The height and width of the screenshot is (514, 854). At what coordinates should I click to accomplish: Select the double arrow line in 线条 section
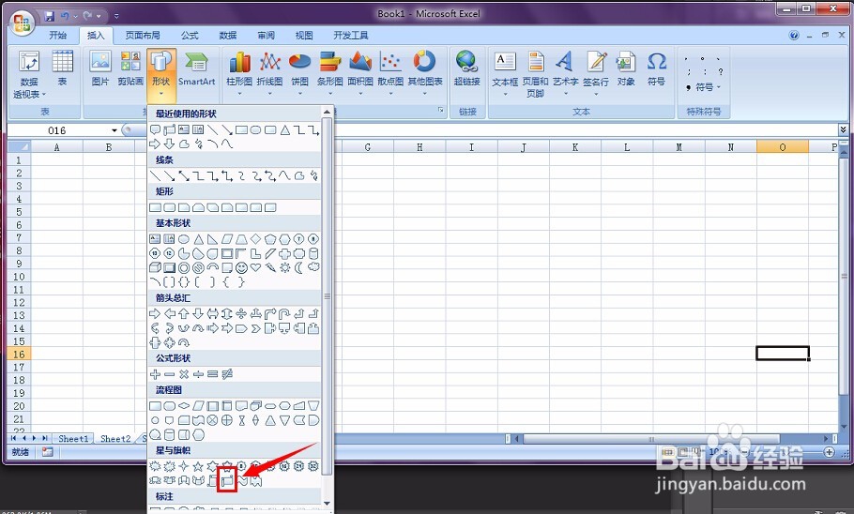tap(184, 176)
